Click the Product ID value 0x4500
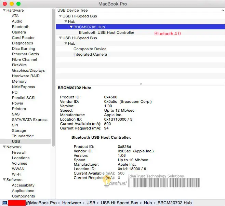 (111, 97)
